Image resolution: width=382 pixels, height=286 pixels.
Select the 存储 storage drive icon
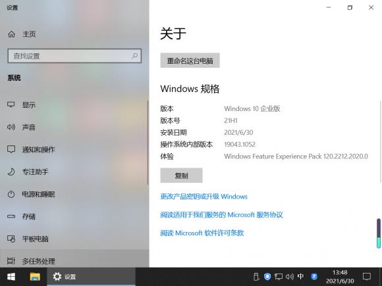[11, 216]
